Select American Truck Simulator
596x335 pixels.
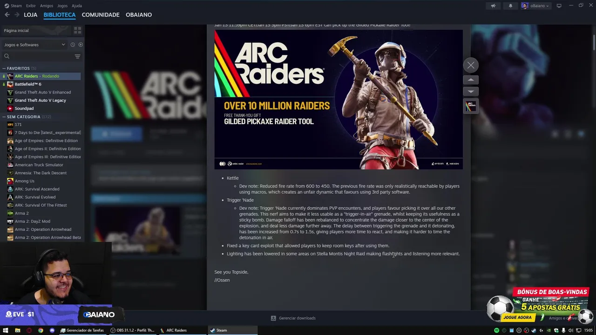pos(41,165)
